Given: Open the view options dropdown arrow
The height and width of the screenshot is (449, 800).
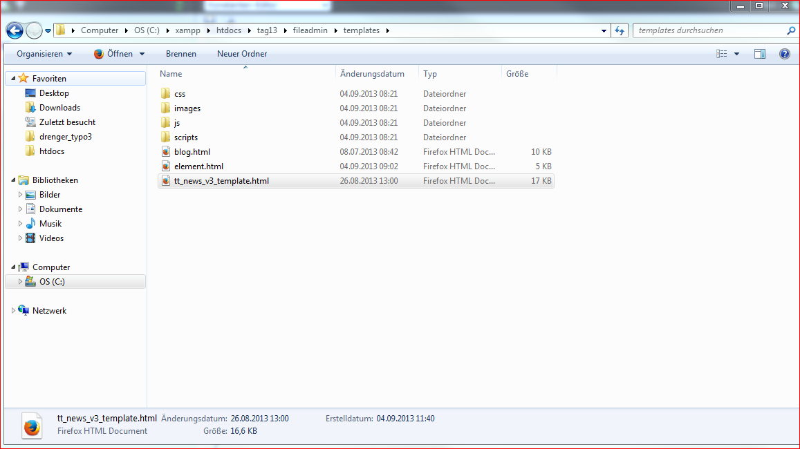Looking at the screenshot, I should (x=736, y=54).
